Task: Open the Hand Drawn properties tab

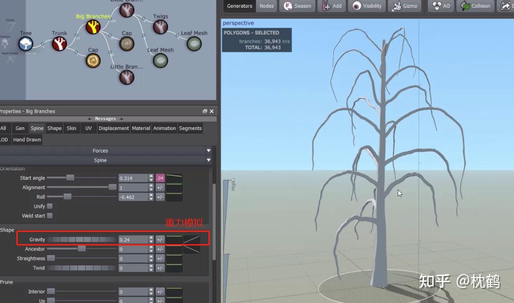Action: [27, 139]
